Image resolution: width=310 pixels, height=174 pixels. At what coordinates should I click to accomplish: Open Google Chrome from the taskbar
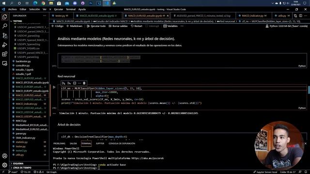pyautogui.click(x=43, y=3)
